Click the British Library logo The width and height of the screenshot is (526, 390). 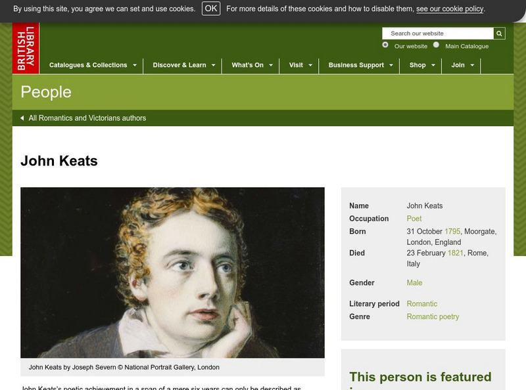click(26, 48)
